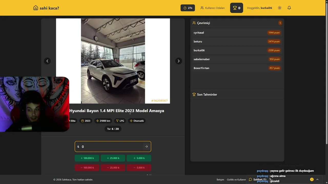
Task: Open the İletişim contact link
Action: [x=220, y=180]
